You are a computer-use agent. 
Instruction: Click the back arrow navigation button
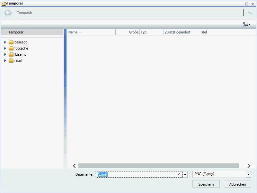point(8,13)
